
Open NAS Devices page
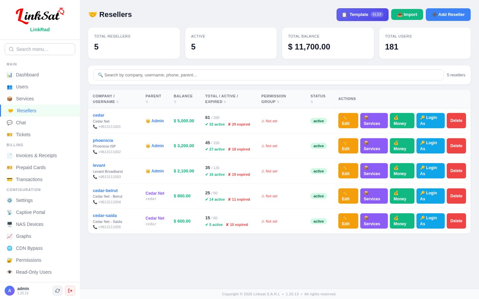click(40, 224)
